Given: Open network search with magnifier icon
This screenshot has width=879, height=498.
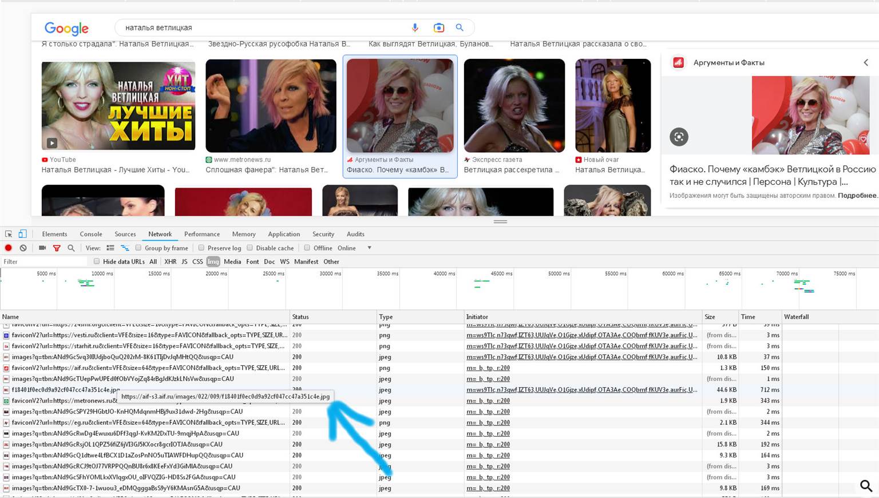Looking at the screenshot, I should point(71,248).
